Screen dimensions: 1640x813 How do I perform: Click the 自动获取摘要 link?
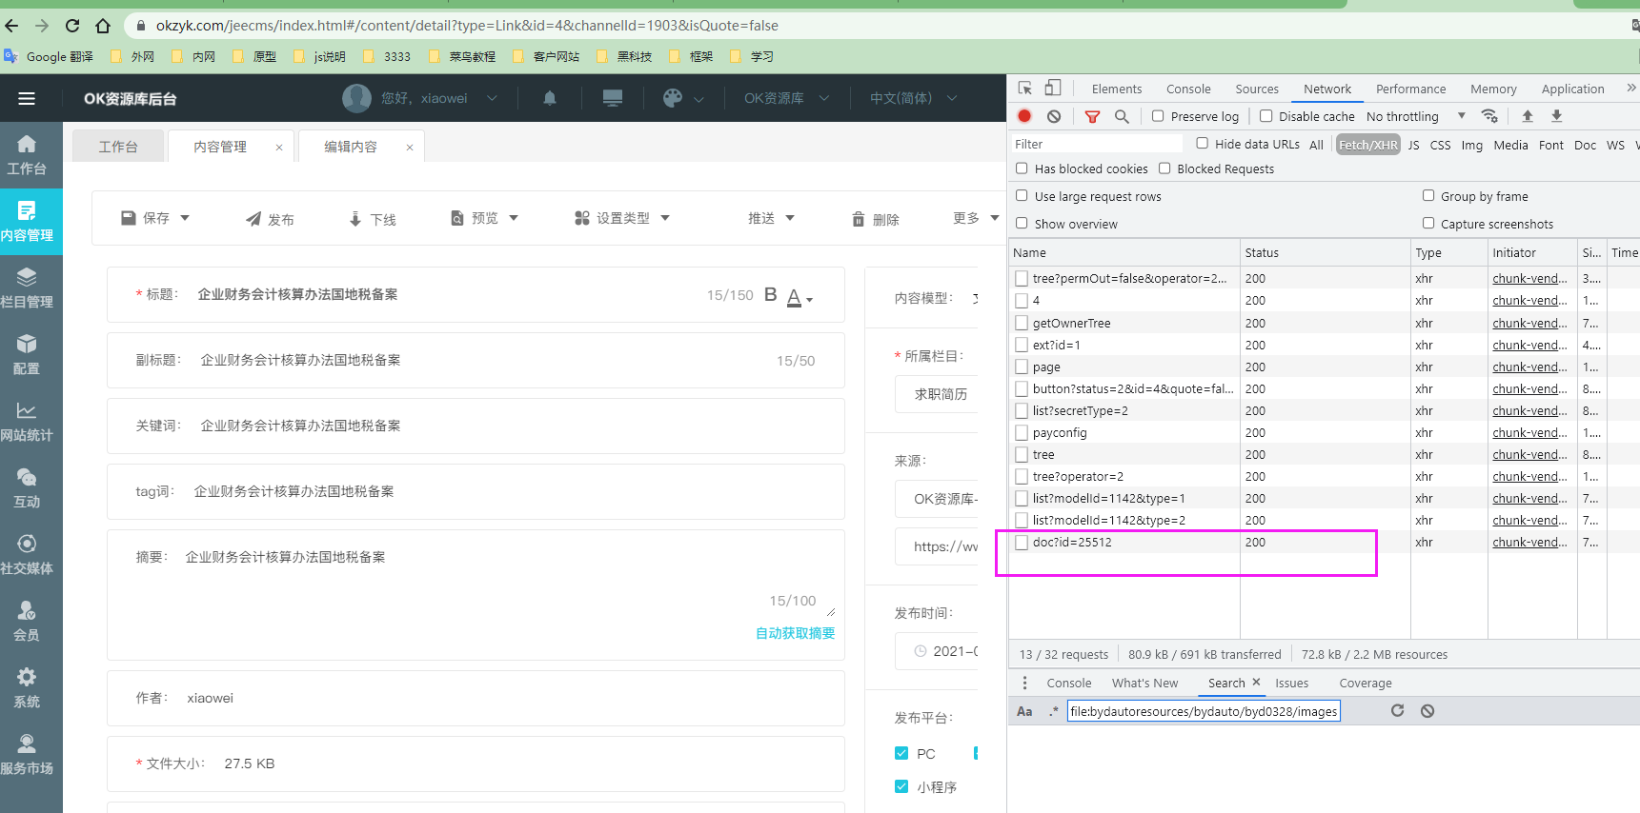(x=795, y=633)
